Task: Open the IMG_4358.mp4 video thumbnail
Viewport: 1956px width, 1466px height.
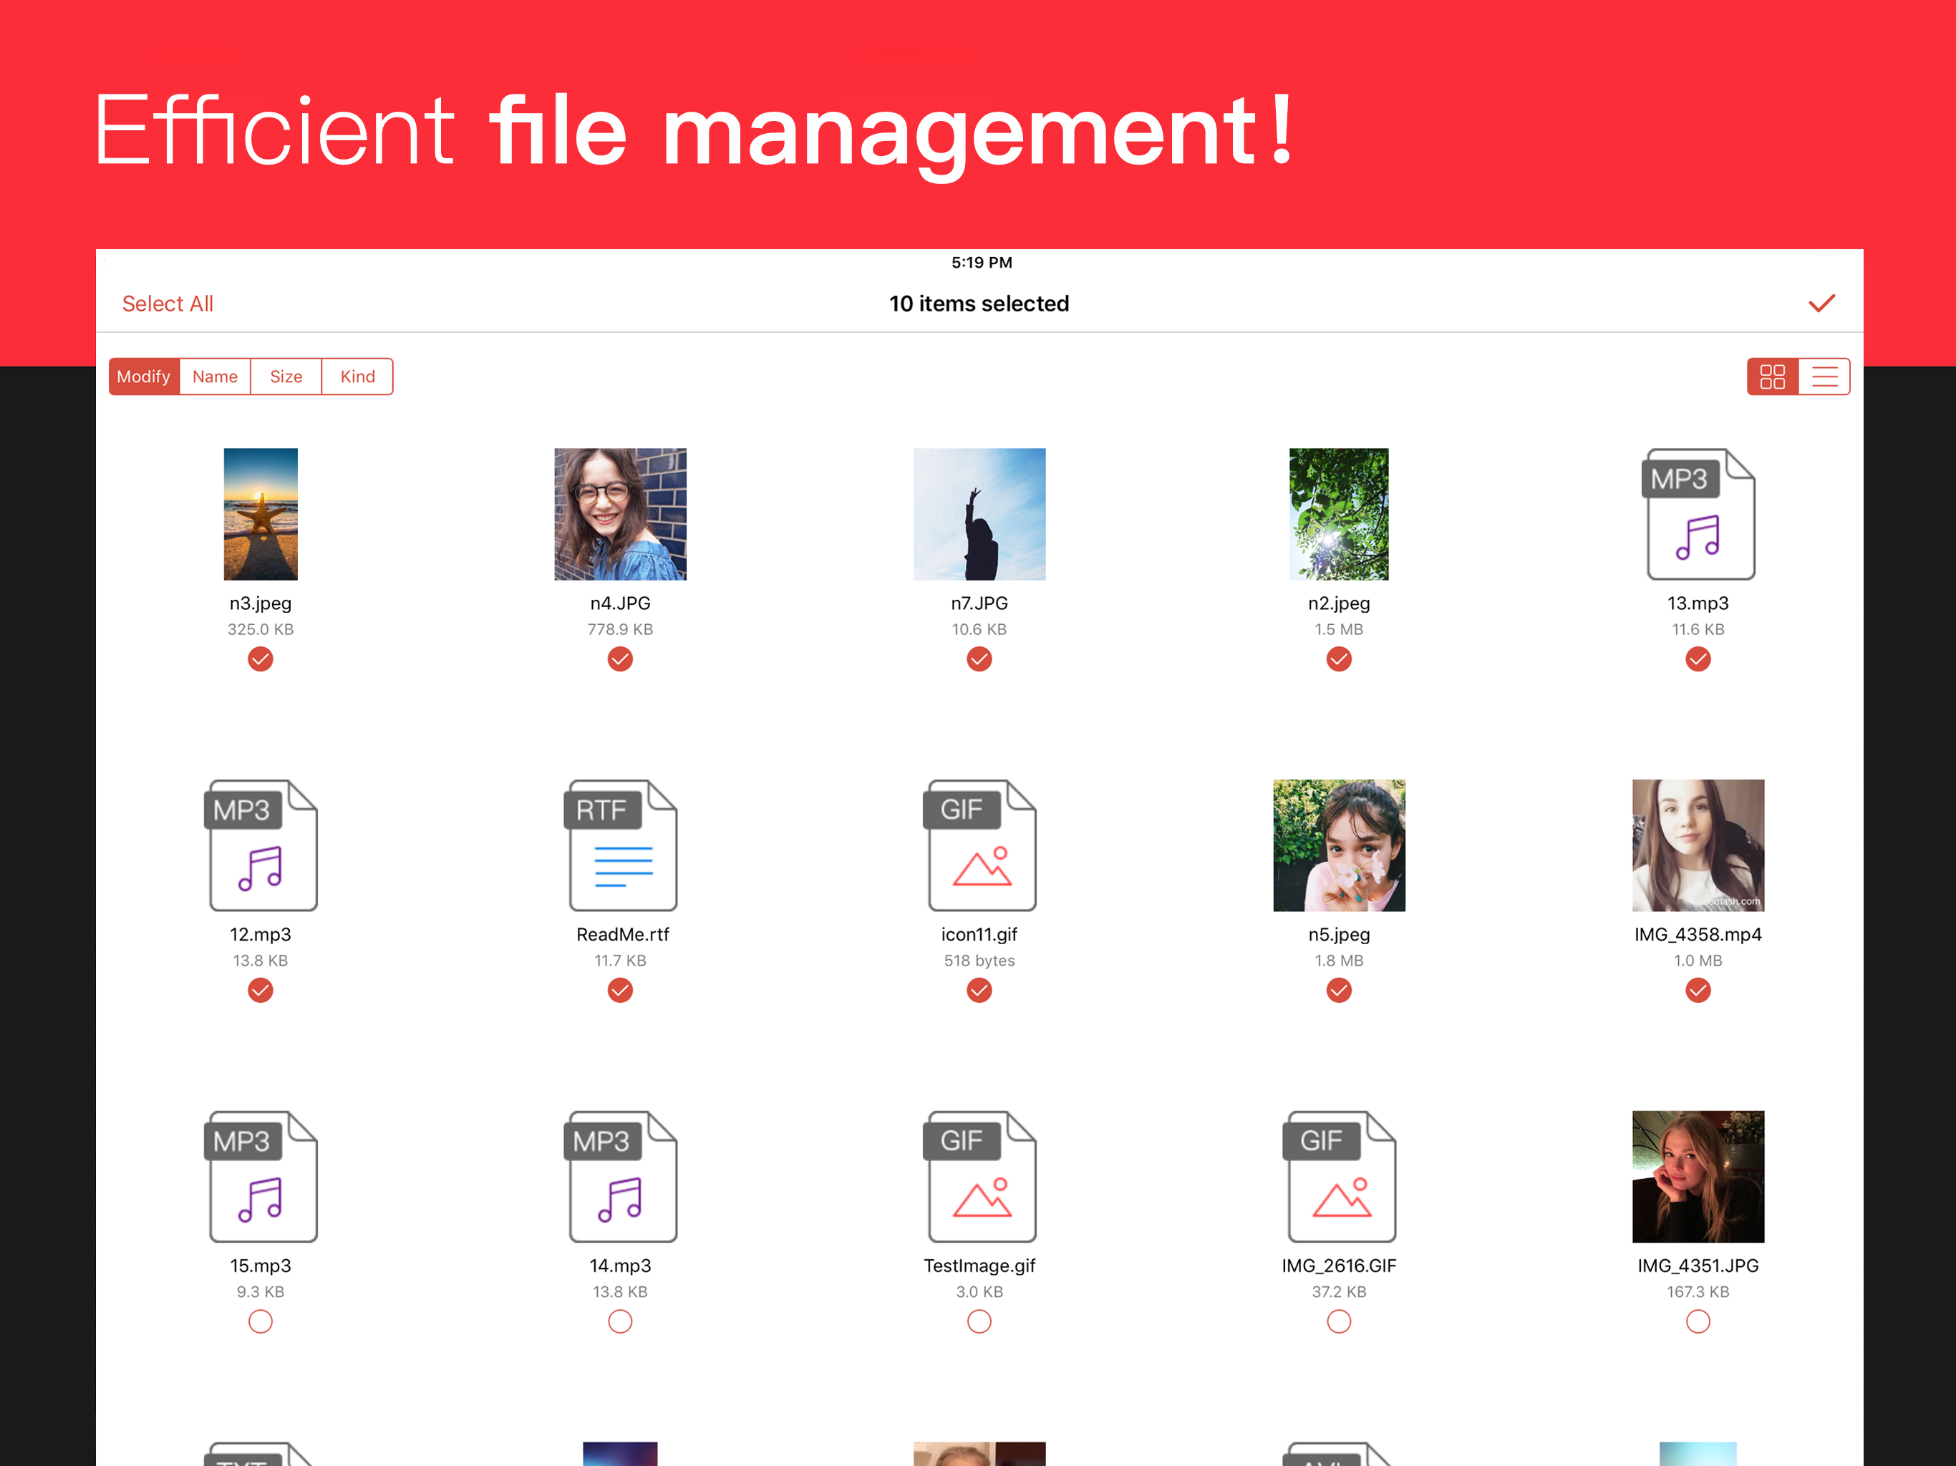Action: [1698, 845]
